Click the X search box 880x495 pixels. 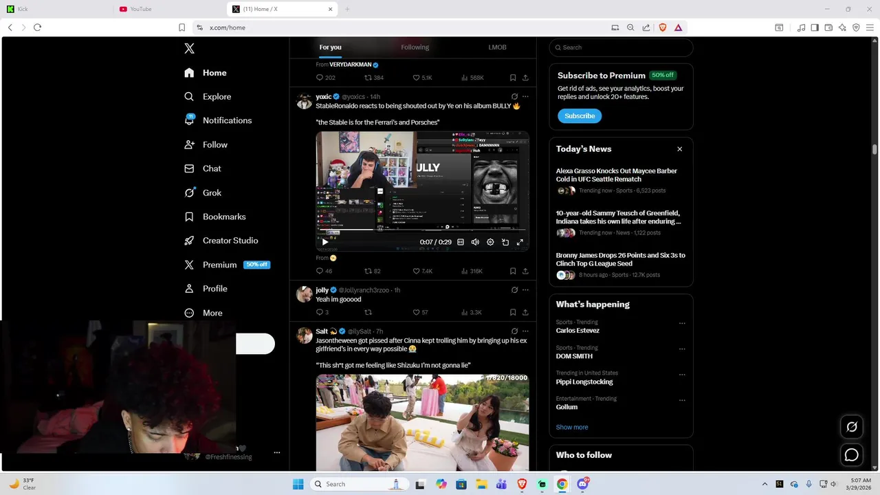pos(621,47)
